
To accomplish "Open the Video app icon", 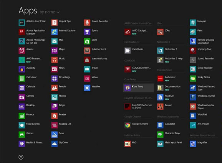I will 87,79.
